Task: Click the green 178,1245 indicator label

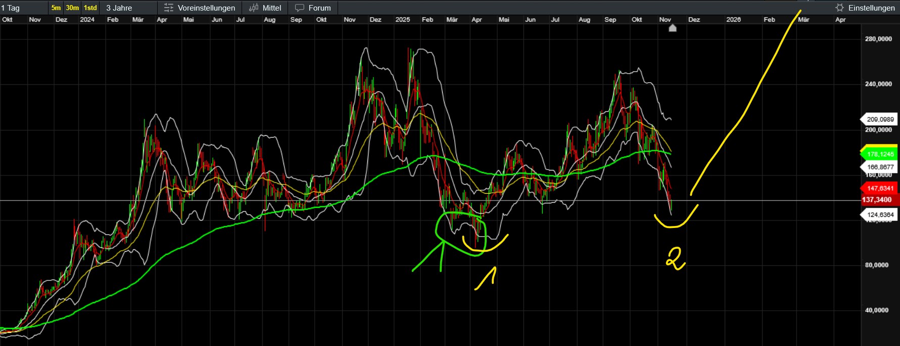Action: pyautogui.click(x=880, y=154)
